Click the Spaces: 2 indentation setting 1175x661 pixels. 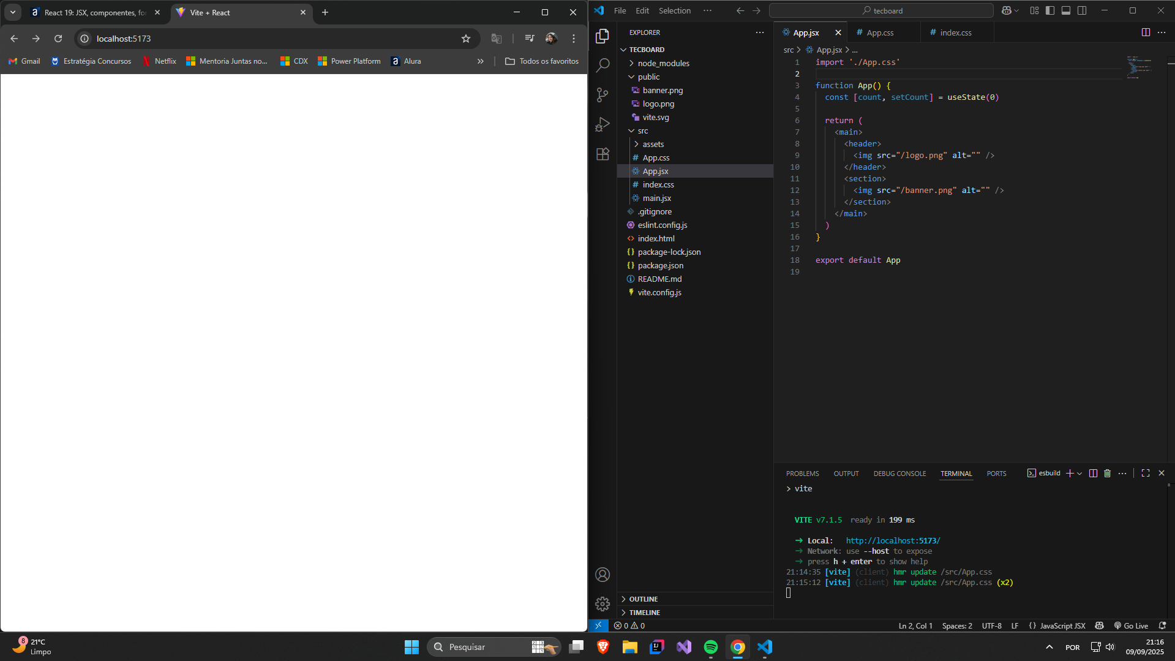tap(957, 625)
